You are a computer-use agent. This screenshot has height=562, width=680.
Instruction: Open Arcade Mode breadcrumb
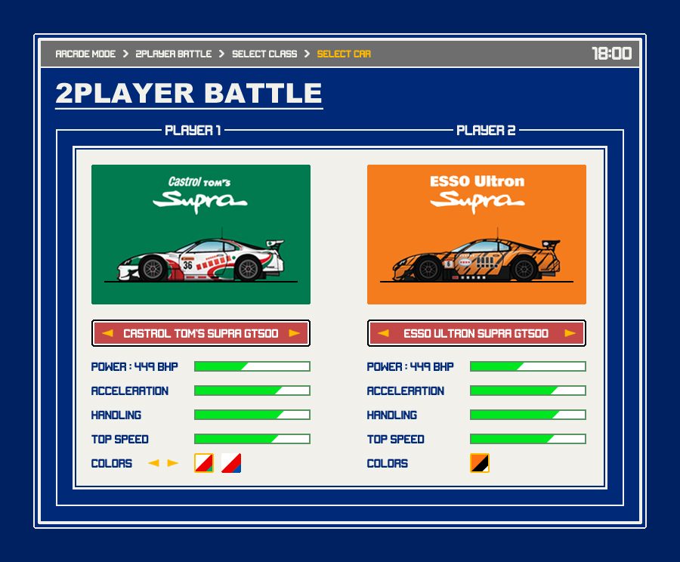click(85, 54)
